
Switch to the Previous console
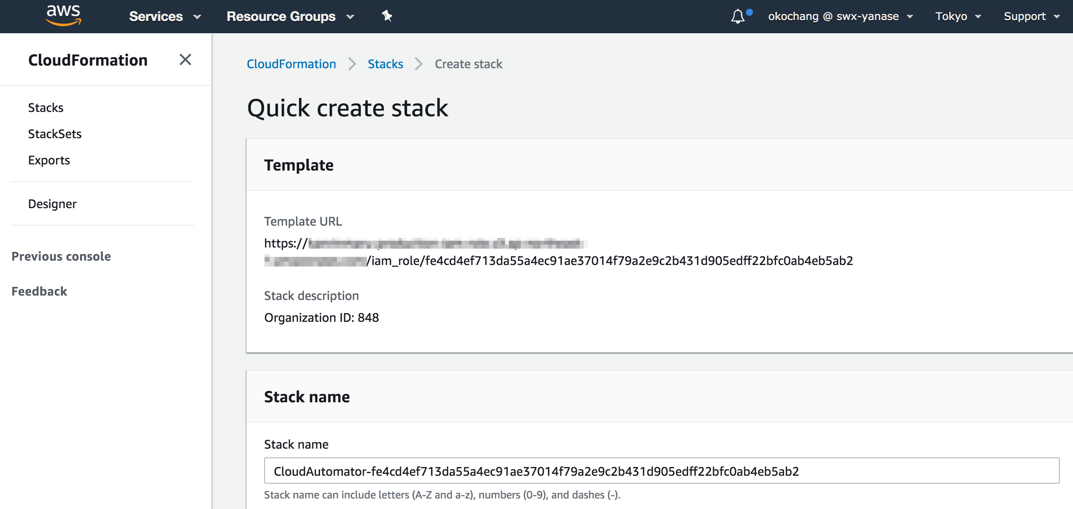tap(61, 256)
